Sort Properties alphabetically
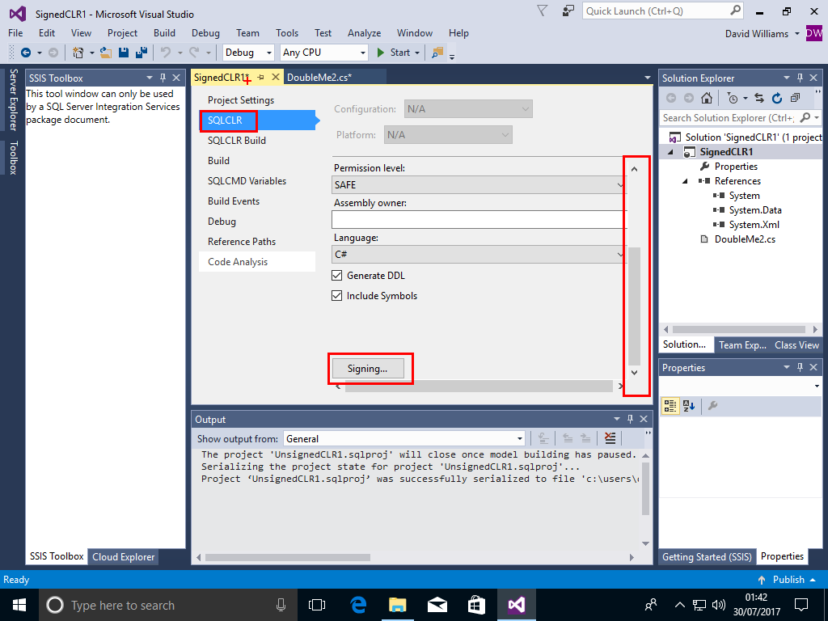Screen dimensions: 828x621 coord(688,406)
